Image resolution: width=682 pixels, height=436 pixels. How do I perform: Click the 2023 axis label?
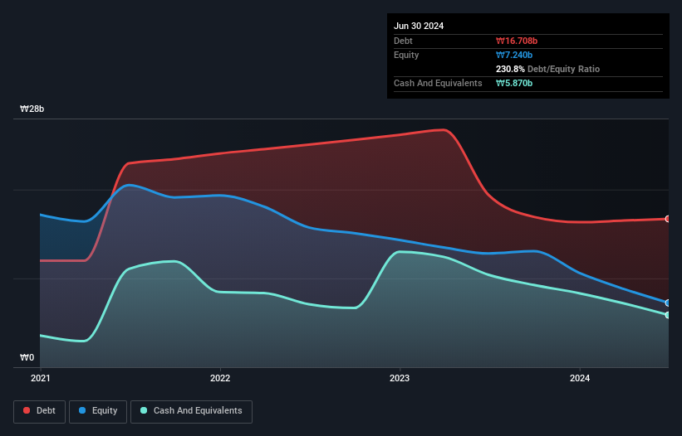click(400, 378)
